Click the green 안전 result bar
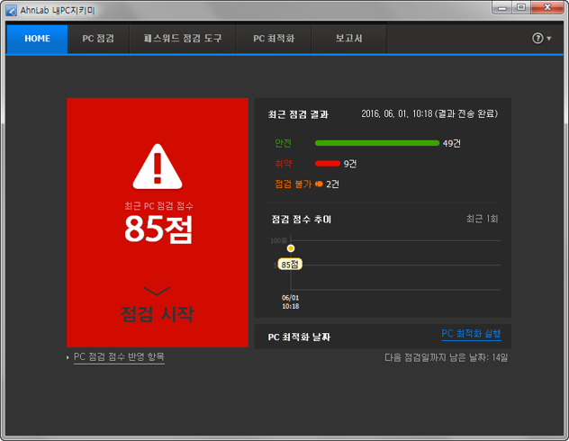This screenshot has height=441, width=569. (x=376, y=143)
